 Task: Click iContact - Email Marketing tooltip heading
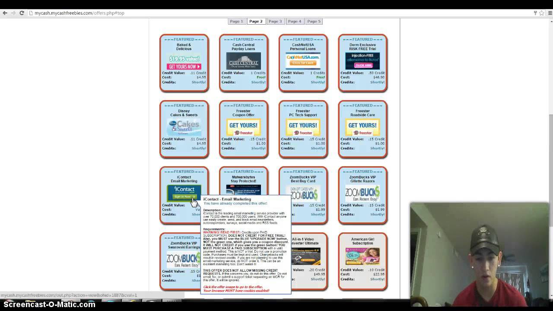pyautogui.click(x=227, y=199)
